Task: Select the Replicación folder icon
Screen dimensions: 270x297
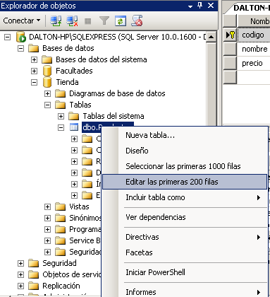Action: tap(33, 286)
